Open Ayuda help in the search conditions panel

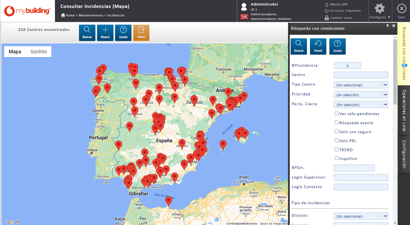click(x=337, y=46)
